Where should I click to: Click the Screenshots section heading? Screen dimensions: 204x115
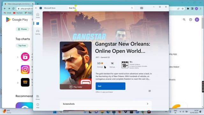tap(69, 104)
